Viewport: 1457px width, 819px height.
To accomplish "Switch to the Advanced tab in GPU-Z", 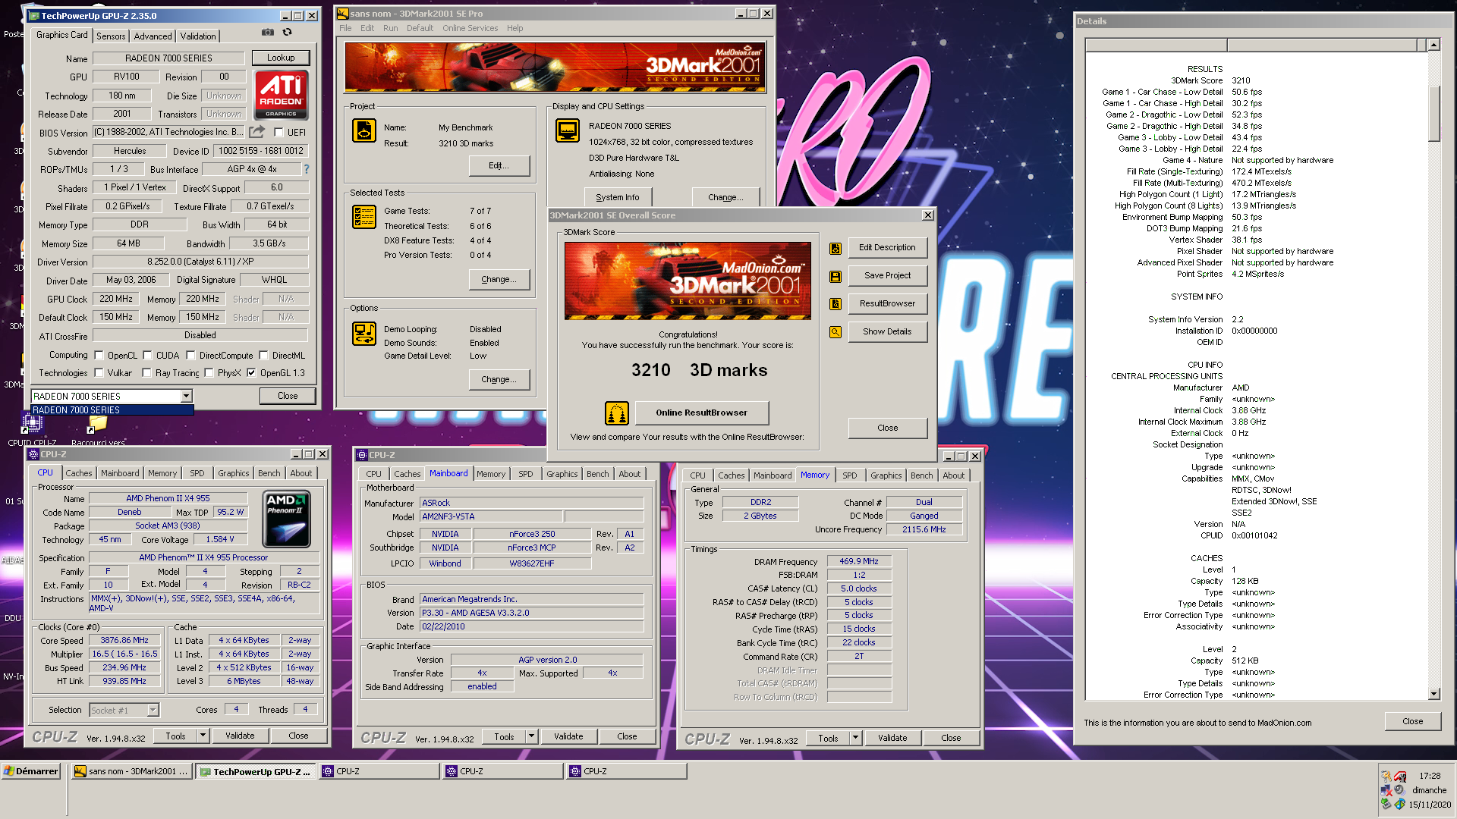I will click(153, 36).
